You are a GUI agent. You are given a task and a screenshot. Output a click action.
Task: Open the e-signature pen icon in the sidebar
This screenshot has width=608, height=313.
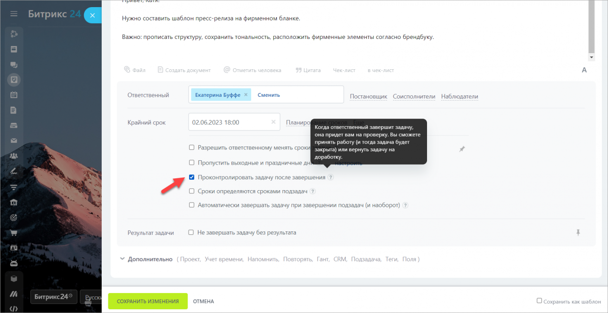point(14,171)
